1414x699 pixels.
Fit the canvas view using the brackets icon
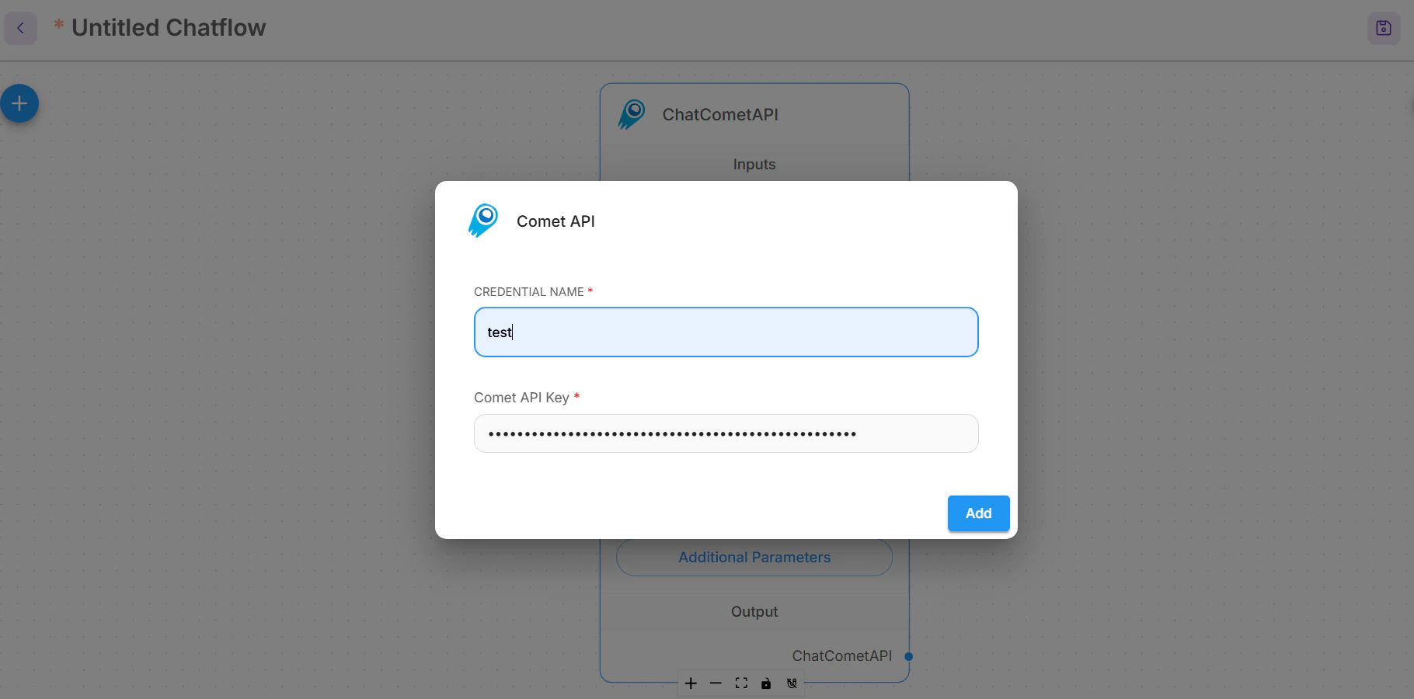click(x=741, y=683)
